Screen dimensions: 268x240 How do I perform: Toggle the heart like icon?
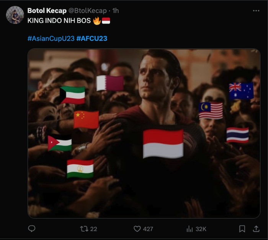point(137,229)
